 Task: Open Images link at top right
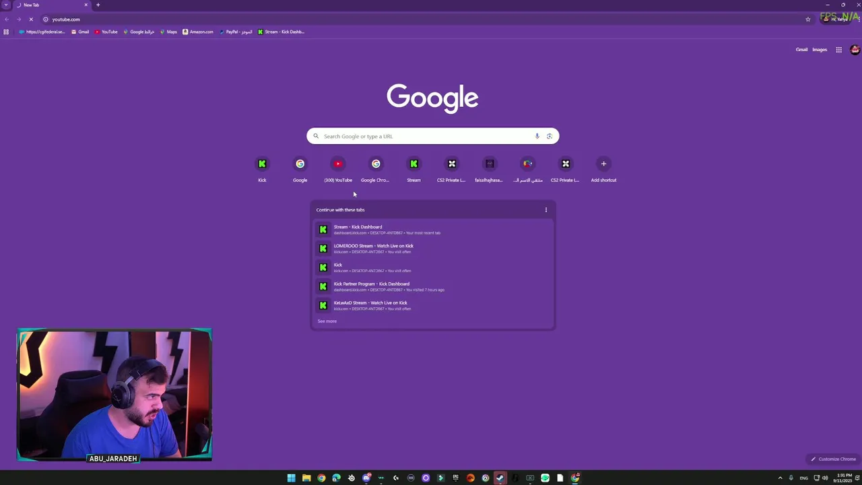(x=820, y=50)
